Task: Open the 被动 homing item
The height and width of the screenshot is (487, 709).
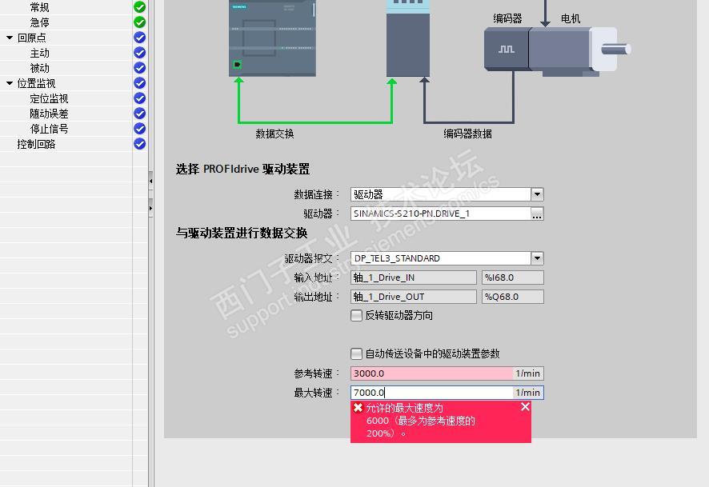Action: [x=39, y=68]
